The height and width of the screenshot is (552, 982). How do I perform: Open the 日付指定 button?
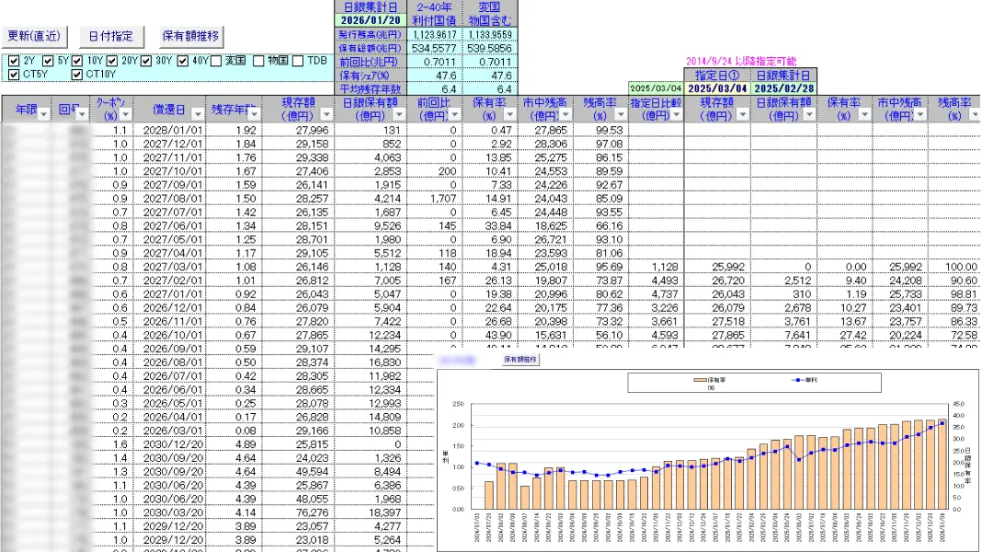111,37
